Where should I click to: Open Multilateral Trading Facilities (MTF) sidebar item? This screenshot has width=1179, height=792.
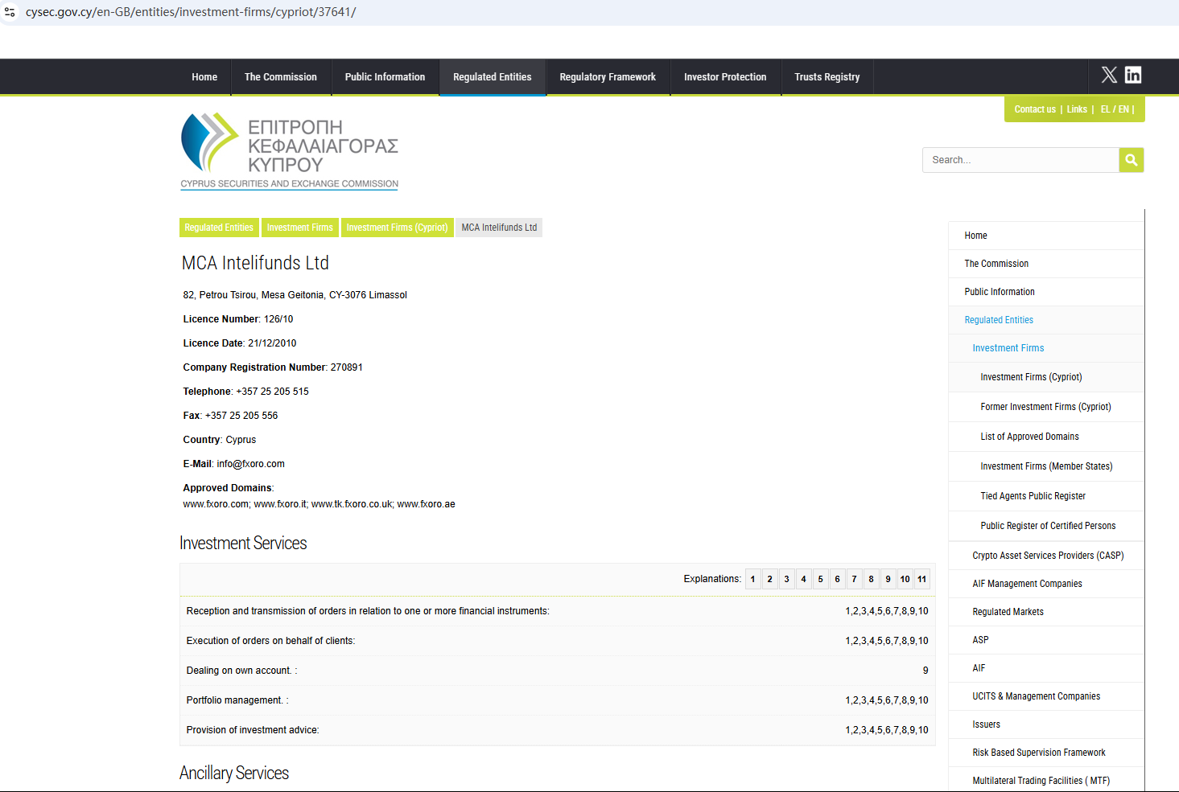coord(1046,781)
